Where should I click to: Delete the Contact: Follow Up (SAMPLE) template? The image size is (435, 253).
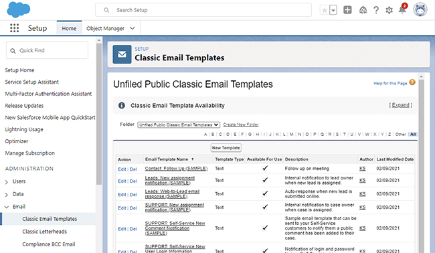133,169
